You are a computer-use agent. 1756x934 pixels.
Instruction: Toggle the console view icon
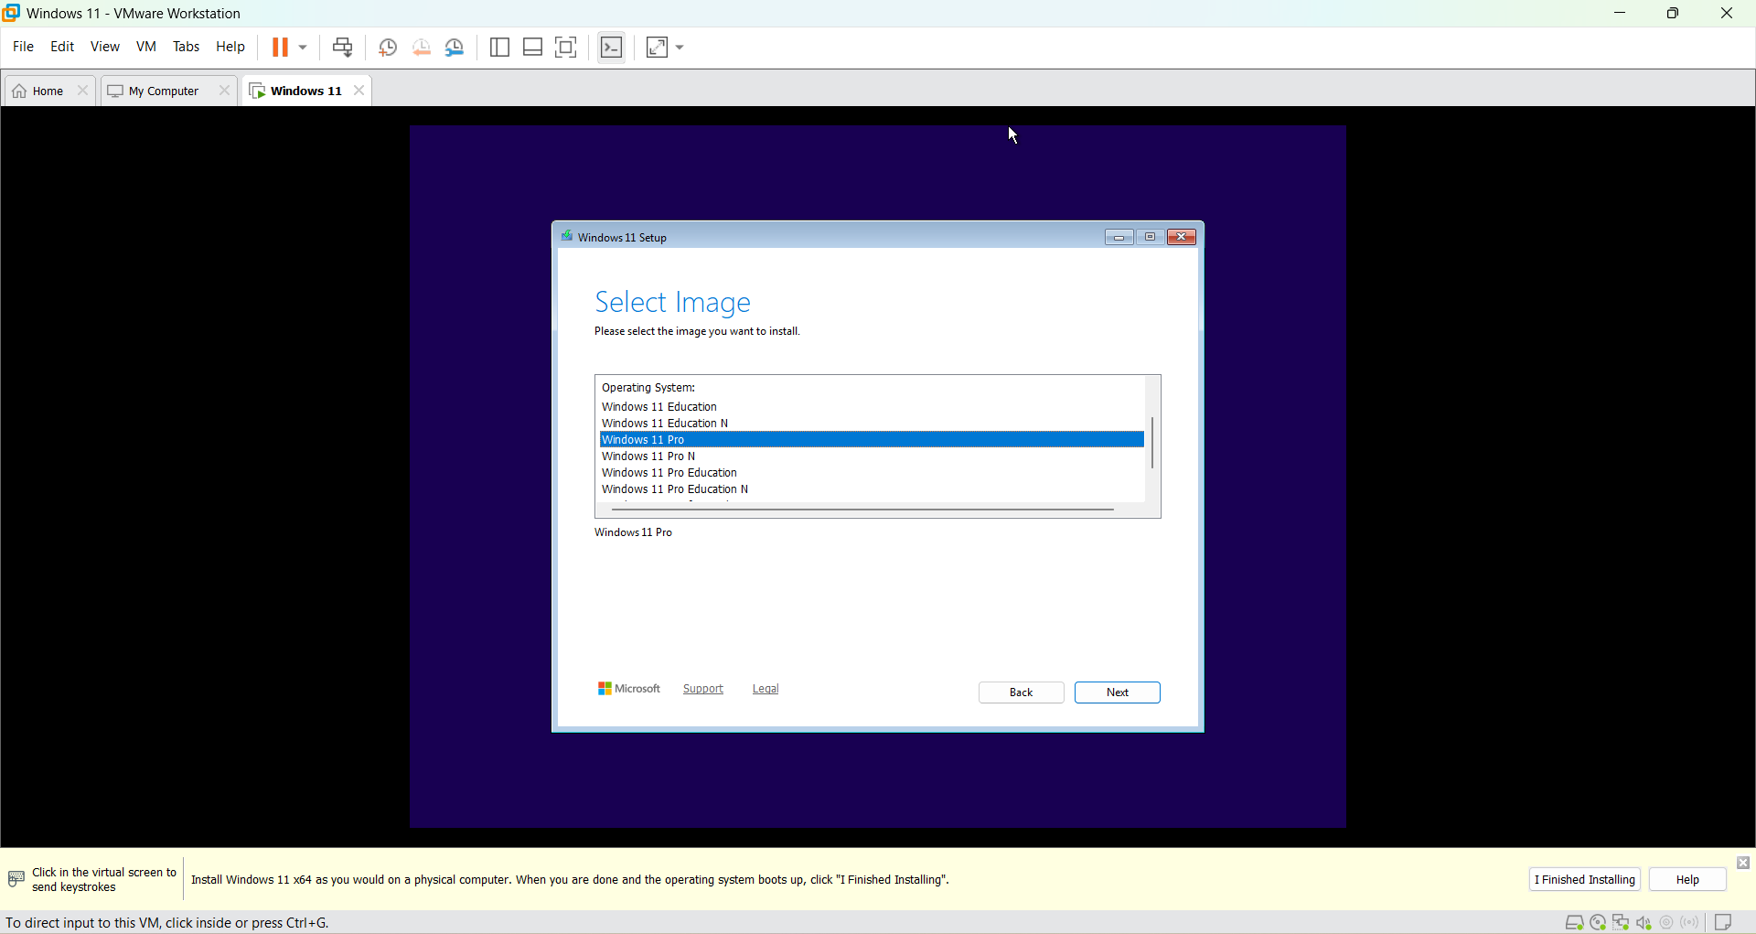point(612,48)
